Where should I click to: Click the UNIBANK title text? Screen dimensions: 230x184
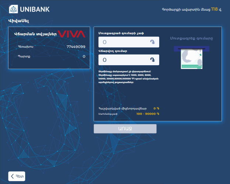pos(35,9)
